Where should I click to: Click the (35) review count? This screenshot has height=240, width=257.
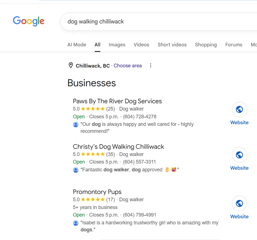pyautogui.click(x=110, y=154)
